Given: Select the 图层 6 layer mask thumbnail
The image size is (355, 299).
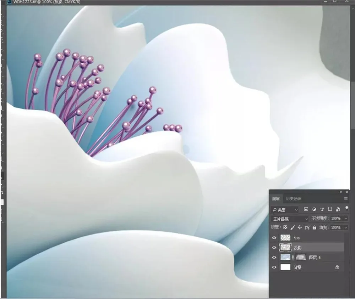Looking at the screenshot, I should point(301,257).
